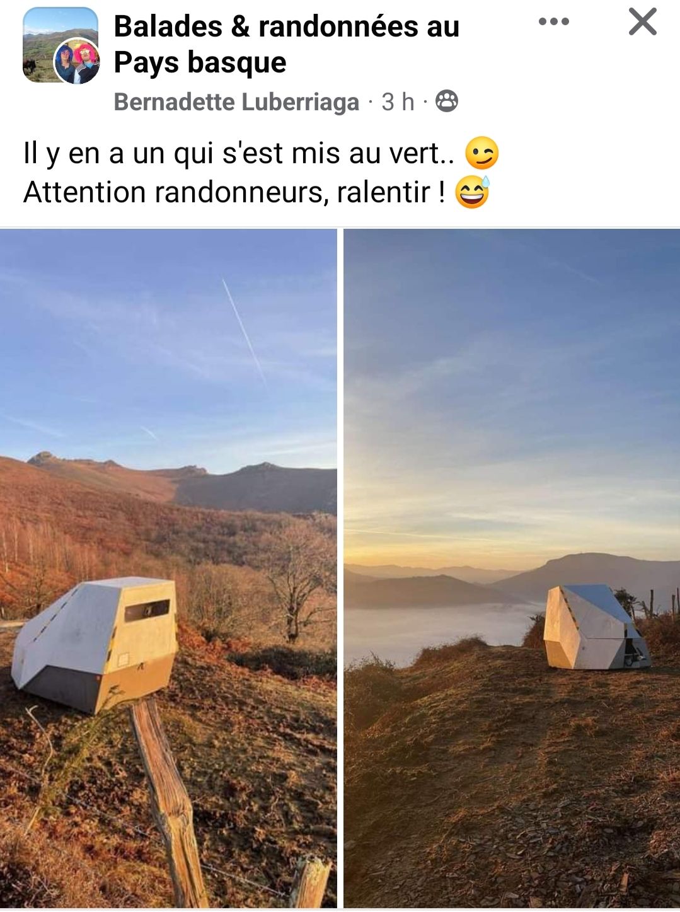Click the 3 h timestamp
This screenshot has height=912, width=680.
(398, 101)
